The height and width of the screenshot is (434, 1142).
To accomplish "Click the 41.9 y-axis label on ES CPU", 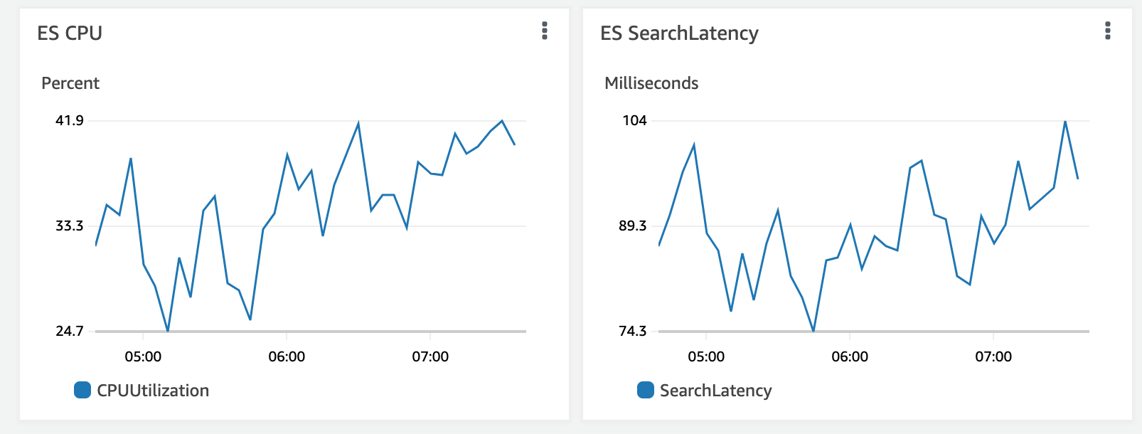I will click(70, 120).
